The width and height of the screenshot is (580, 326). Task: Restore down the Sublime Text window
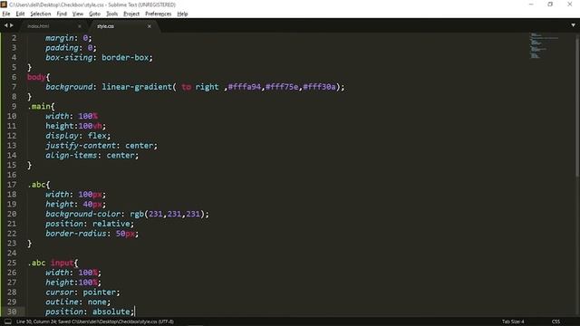pos(550,5)
